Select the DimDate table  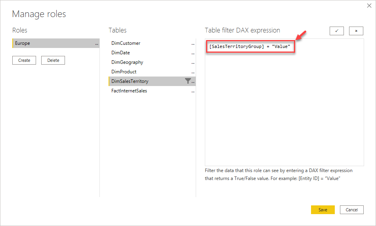[x=121, y=53]
